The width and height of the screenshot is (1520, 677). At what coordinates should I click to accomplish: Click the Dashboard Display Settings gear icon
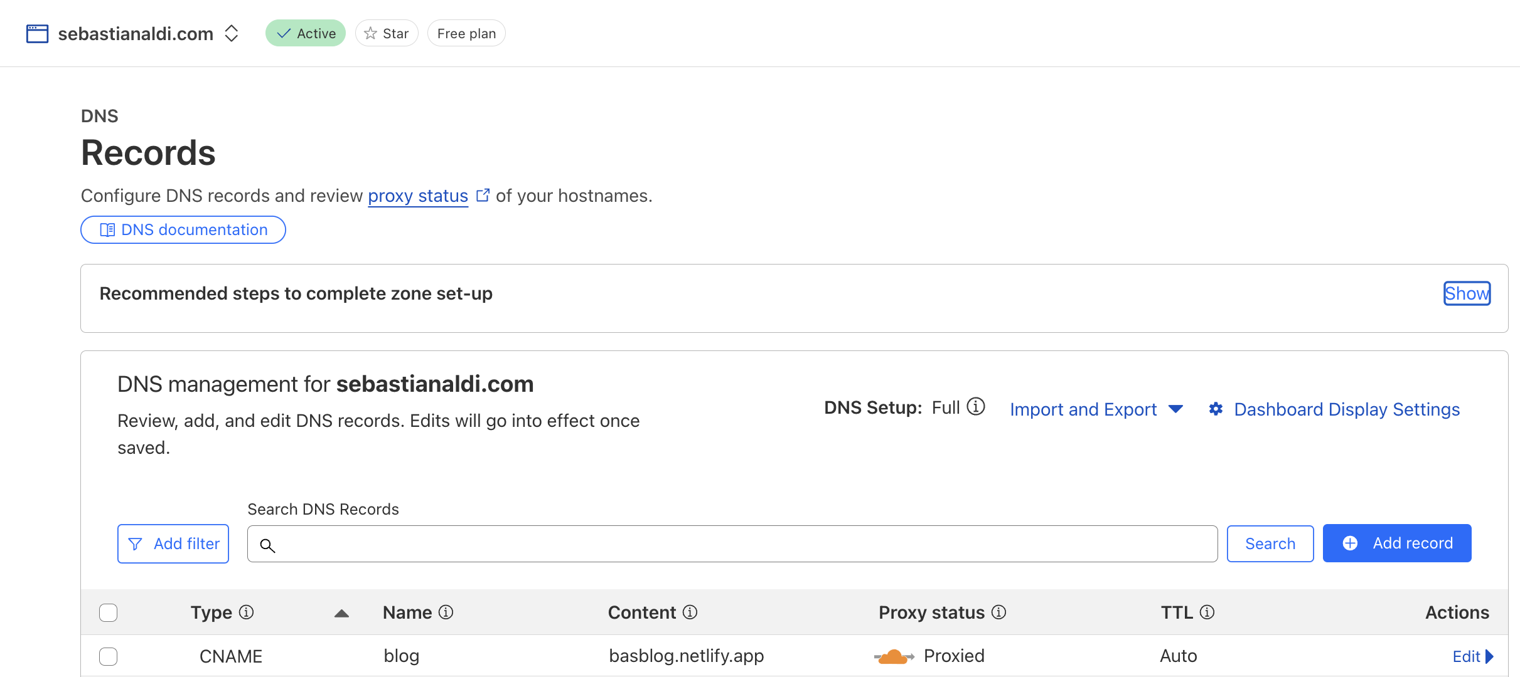click(1216, 409)
